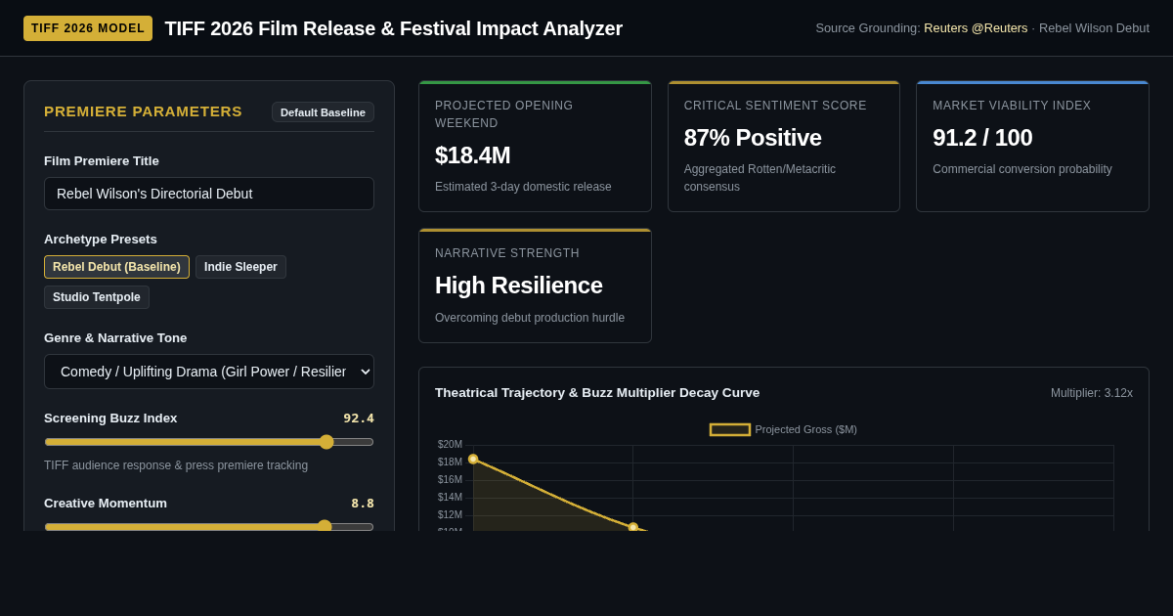
Task: Click the TIFF 2026 MODEL badge
Action: pos(88,28)
